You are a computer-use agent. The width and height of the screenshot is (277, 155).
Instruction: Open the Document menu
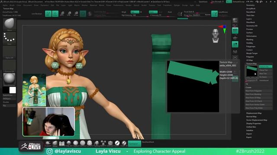pos(28,5)
